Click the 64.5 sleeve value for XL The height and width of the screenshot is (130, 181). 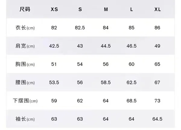coord(157,119)
